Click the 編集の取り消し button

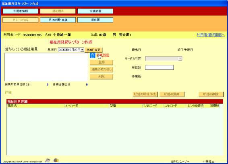[x=102, y=69]
